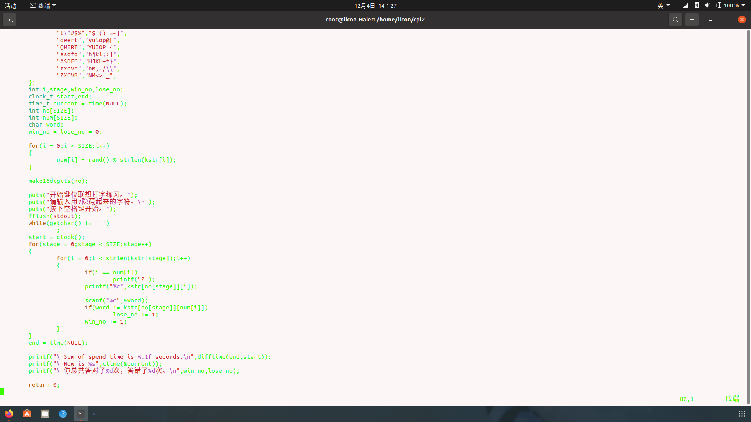Viewport: 751px width, 422px height.
Task: Click line 'clock_t start,end;'
Action: click(x=60, y=97)
